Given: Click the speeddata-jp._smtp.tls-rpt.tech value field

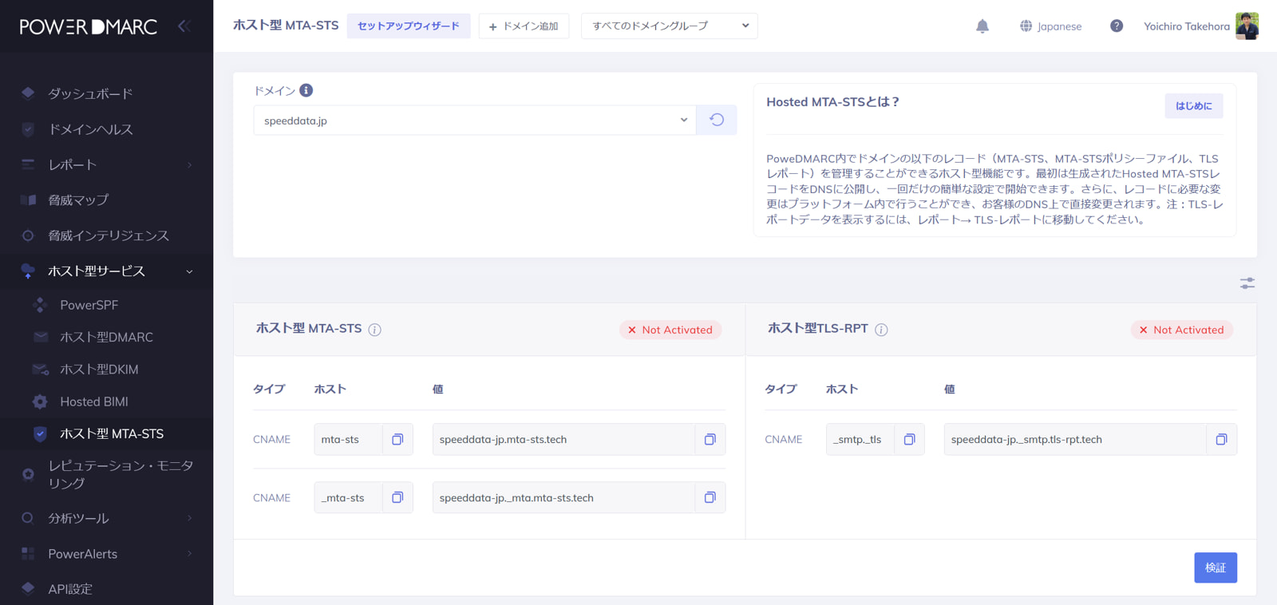Looking at the screenshot, I should coord(1075,439).
